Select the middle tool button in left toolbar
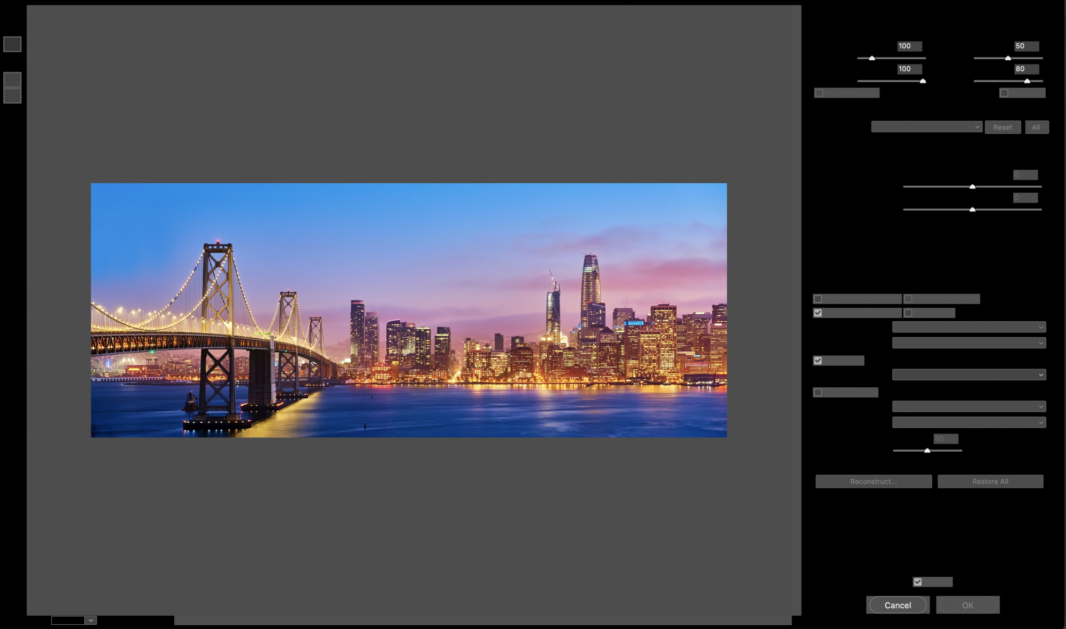The width and height of the screenshot is (1066, 629). [12, 80]
